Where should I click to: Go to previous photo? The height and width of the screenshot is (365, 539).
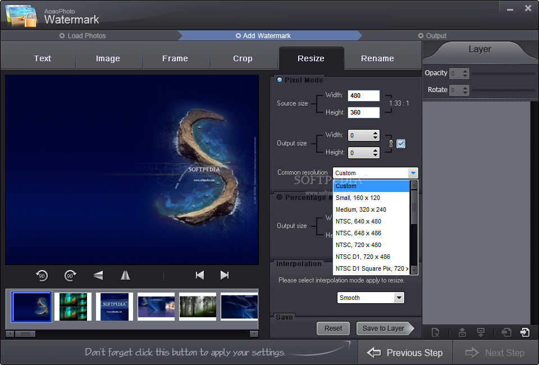point(200,275)
